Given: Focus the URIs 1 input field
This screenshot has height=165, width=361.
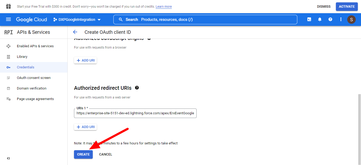Looking at the screenshot, I should 135,113.
